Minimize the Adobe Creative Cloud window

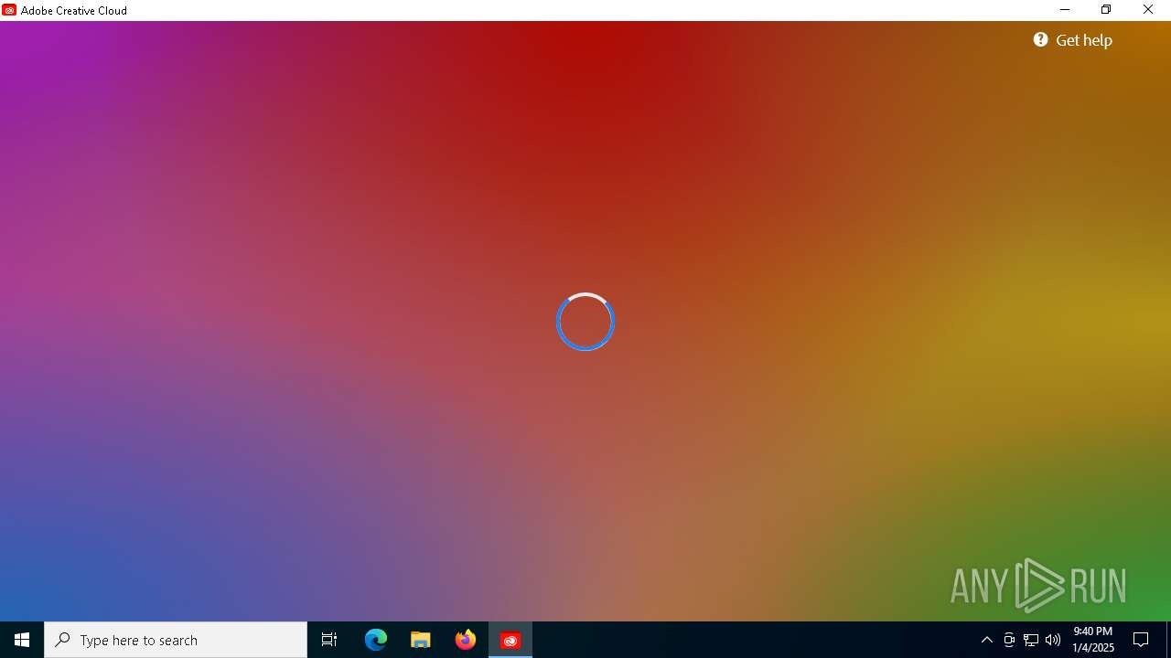coord(1065,10)
